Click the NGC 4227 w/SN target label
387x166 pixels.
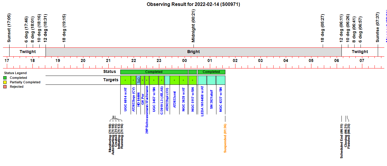coord(221,99)
